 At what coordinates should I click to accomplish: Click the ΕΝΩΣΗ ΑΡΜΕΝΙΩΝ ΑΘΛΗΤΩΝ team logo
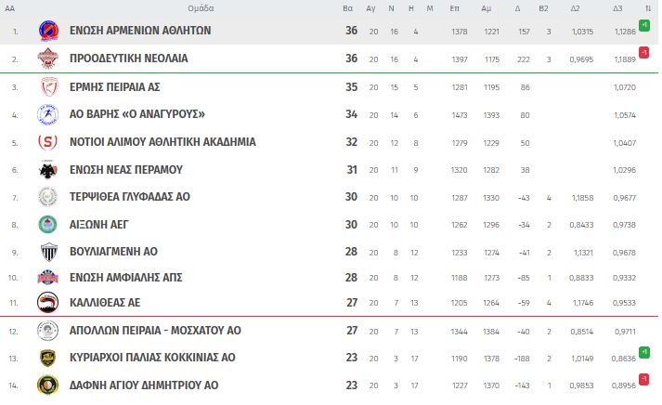coord(48,31)
